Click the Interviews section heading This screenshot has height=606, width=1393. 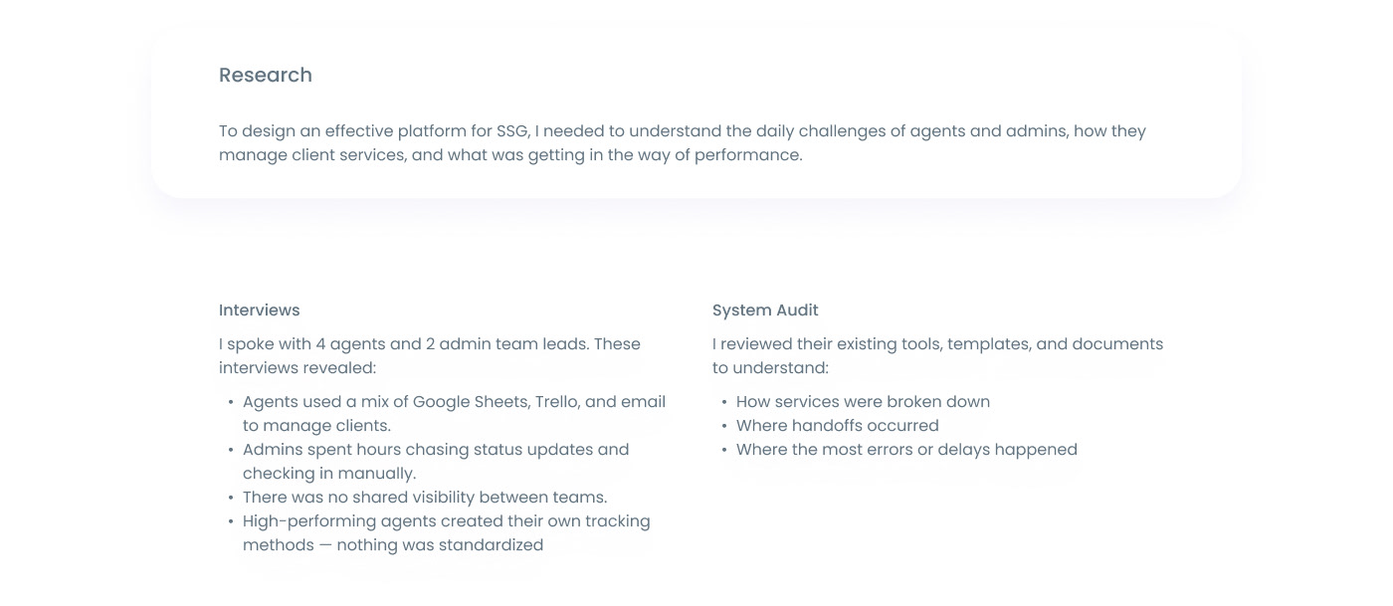coord(259,310)
